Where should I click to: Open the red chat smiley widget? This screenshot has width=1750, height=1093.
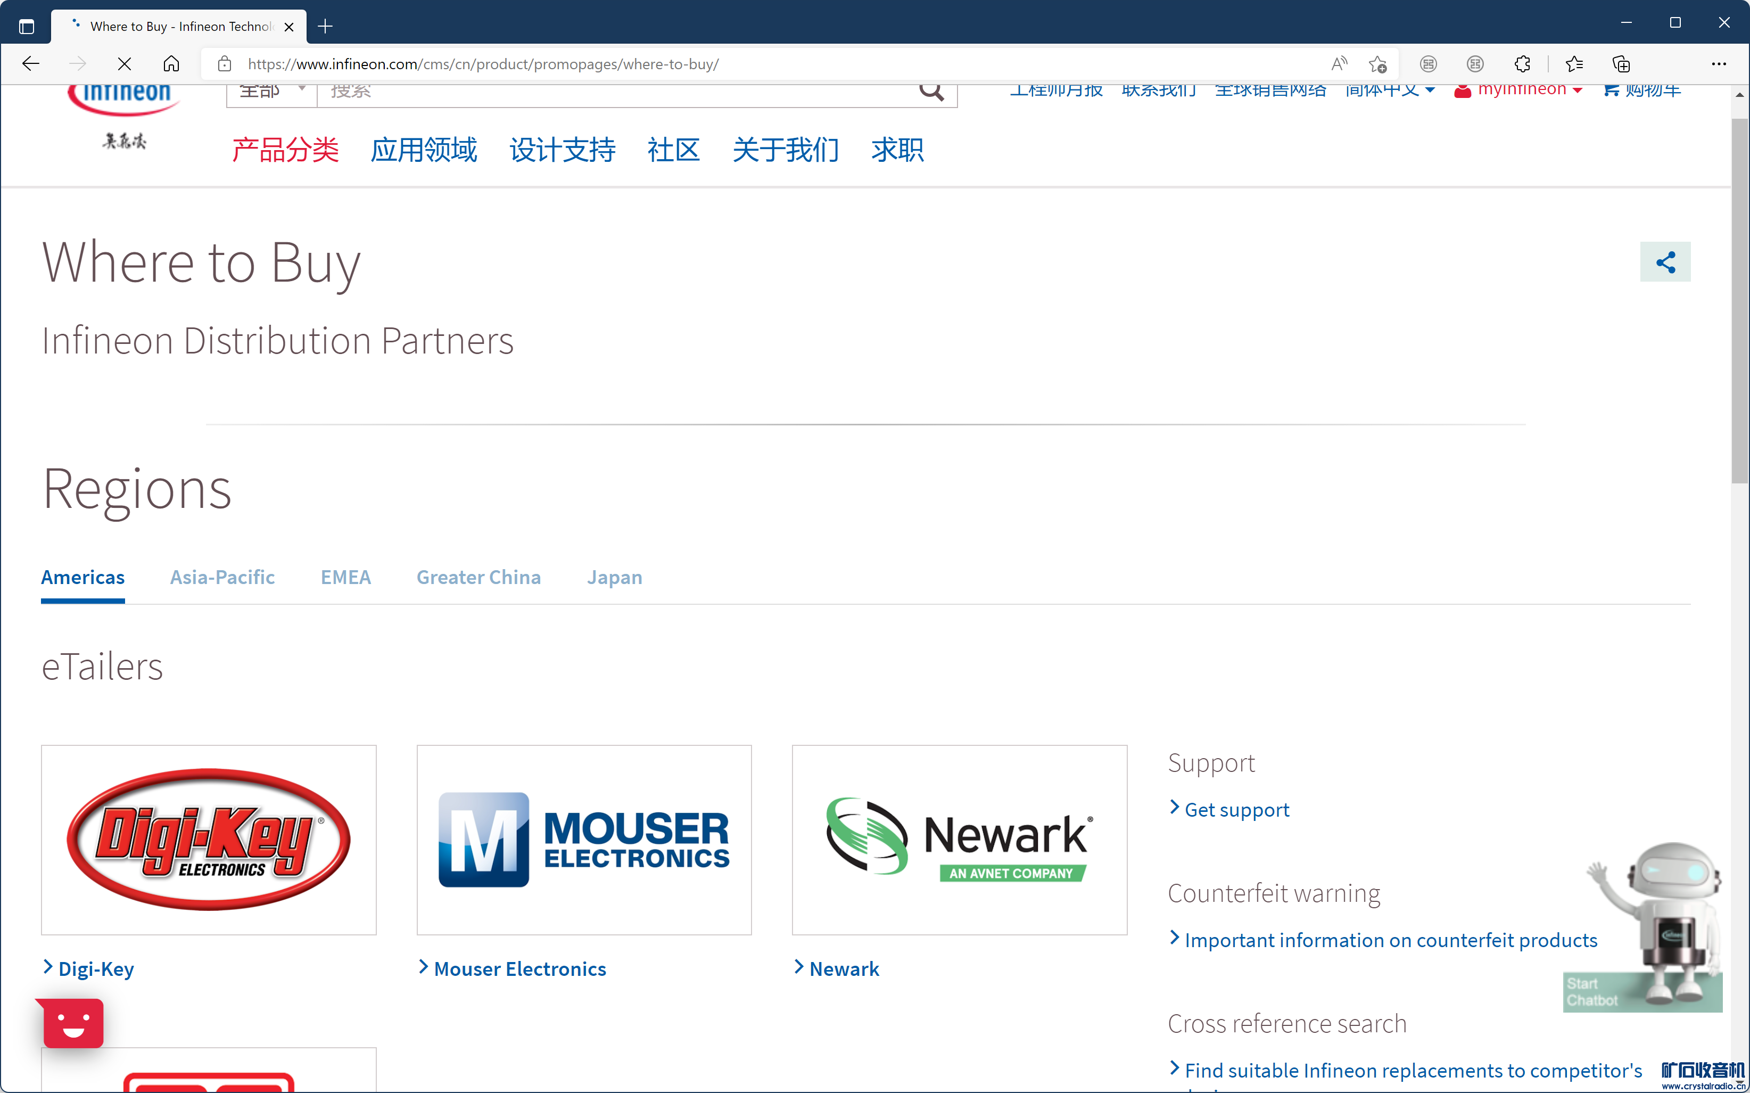click(73, 1023)
